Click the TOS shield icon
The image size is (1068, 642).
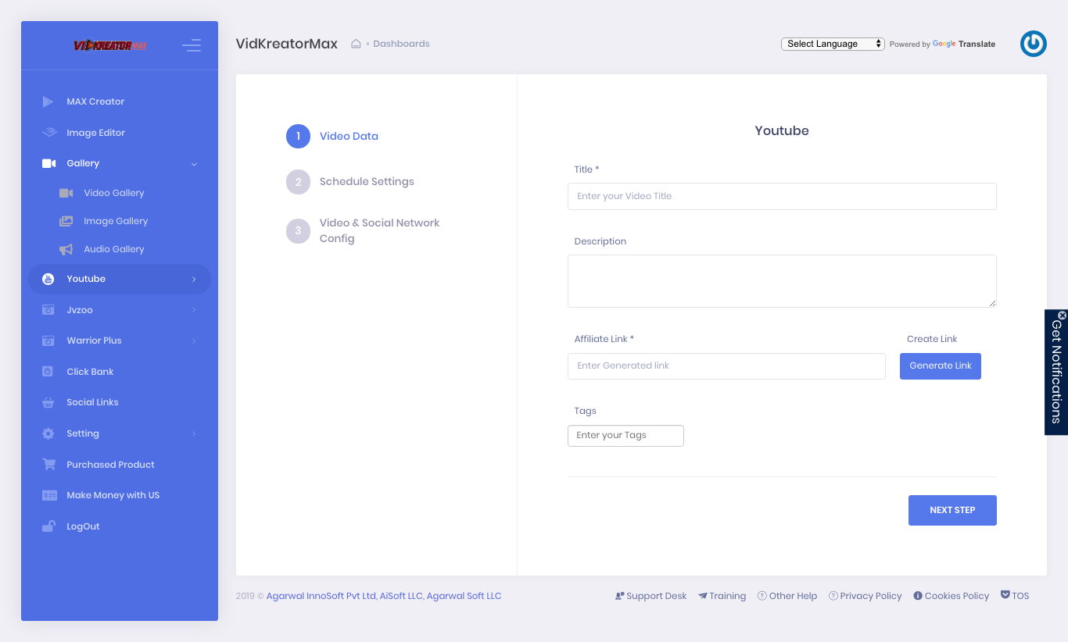point(1005,595)
